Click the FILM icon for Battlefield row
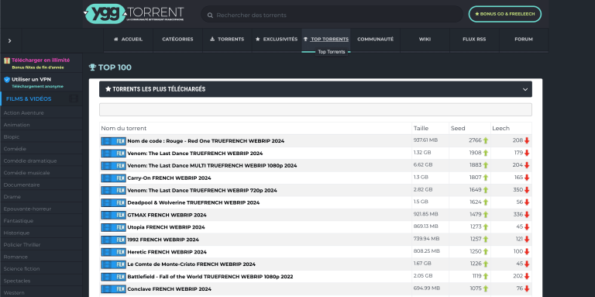 coord(113,277)
